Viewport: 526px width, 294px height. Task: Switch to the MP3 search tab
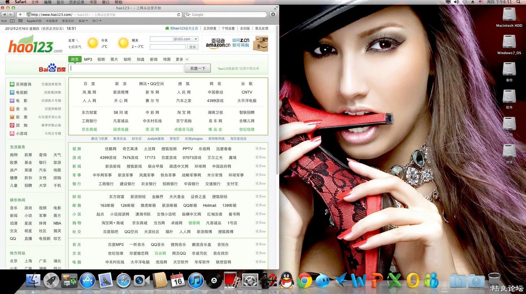click(88, 60)
